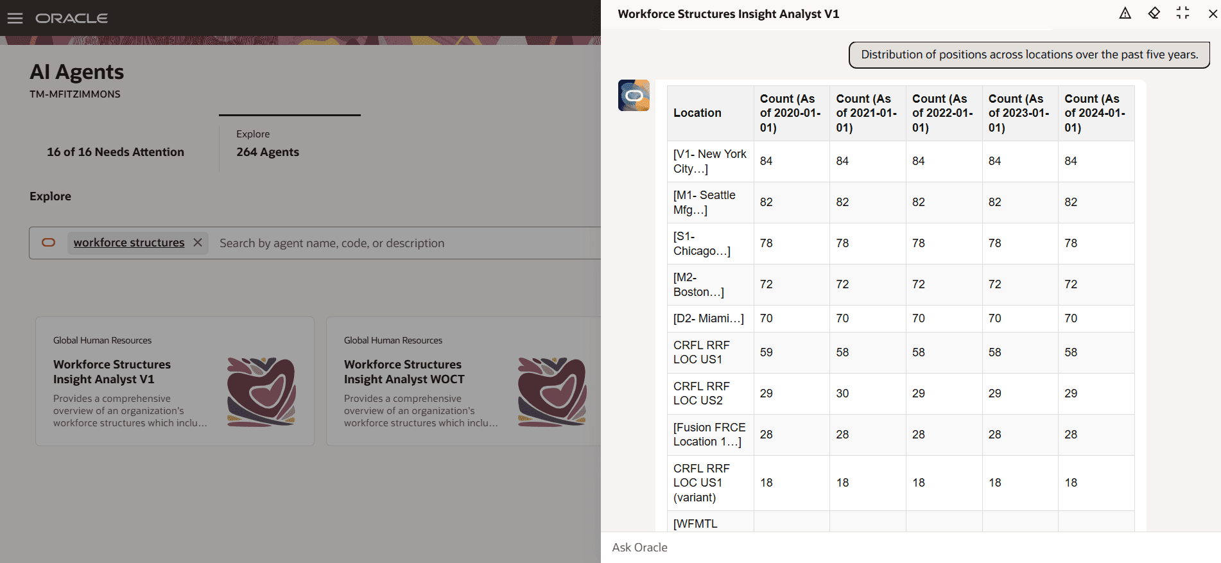Click the Location column header
This screenshot has height=563, width=1221.
click(x=697, y=113)
